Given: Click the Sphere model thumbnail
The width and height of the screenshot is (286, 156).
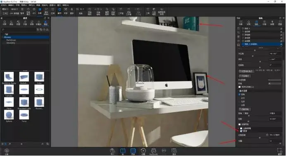Looking at the screenshot, I should [x=9, y=115].
